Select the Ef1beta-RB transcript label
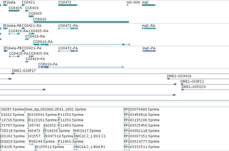The width and height of the screenshot is (229, 151). tap(12, 26)
